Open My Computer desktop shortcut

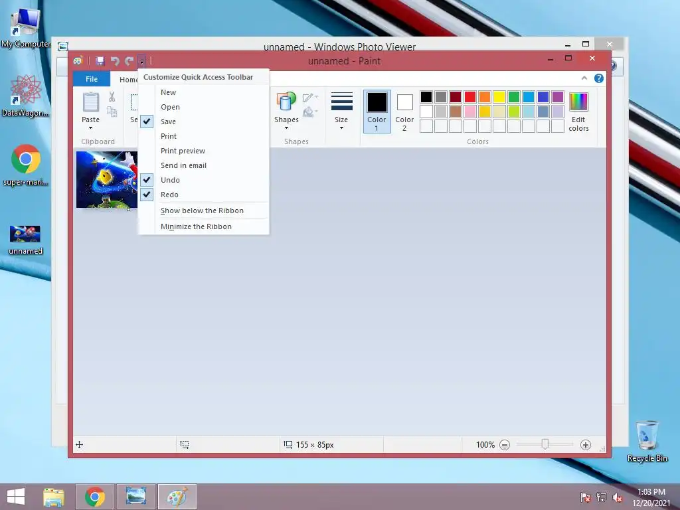pyautogui.click(x=26, y=28)
